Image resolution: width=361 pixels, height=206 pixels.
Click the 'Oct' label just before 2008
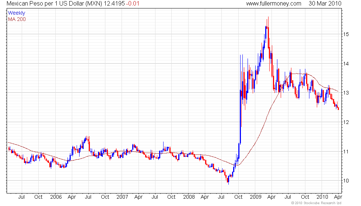[x=171, y=197]
